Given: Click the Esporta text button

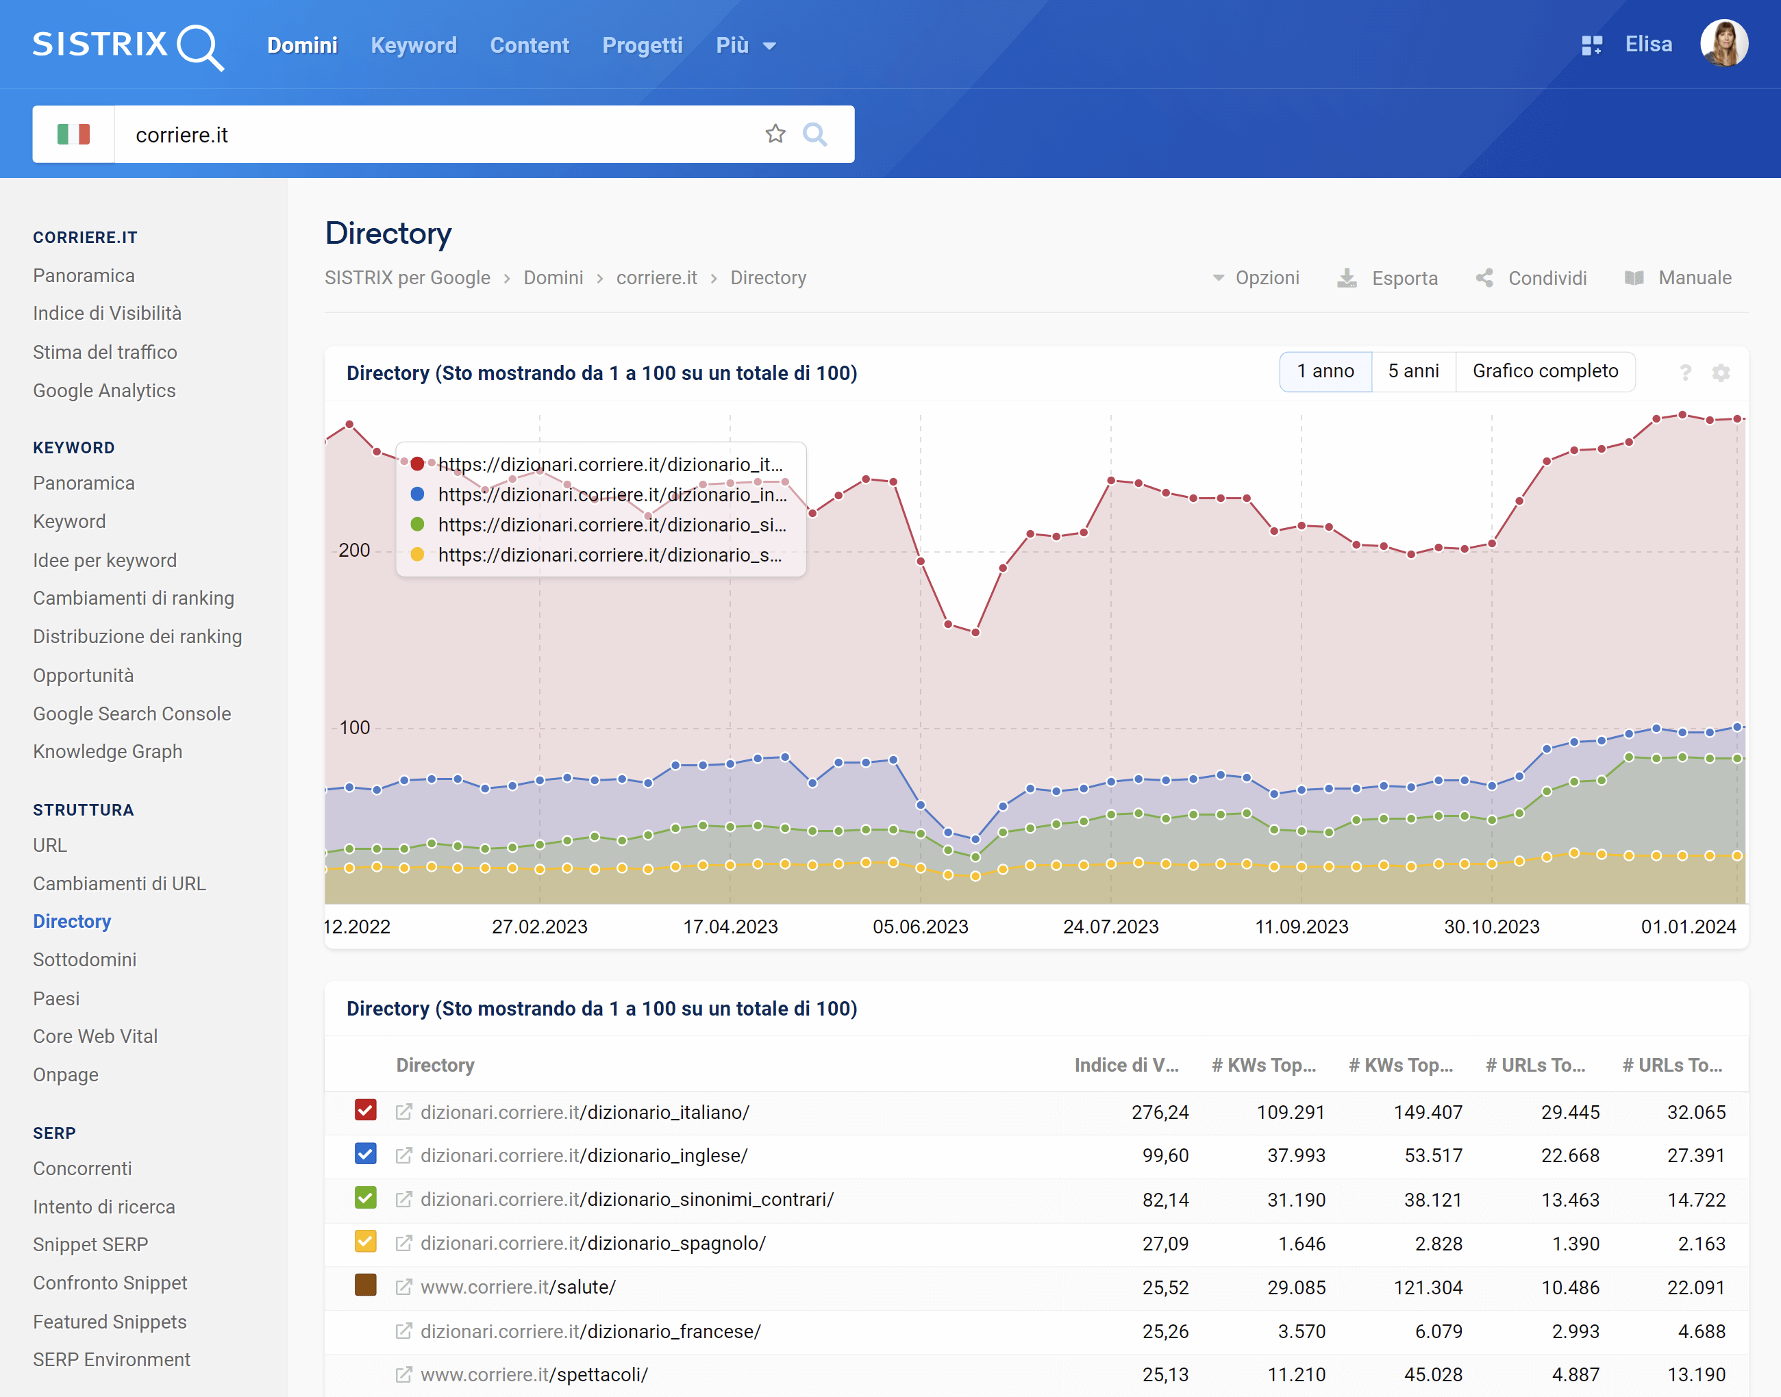Looking at the screenshot, I should 1405,278.
